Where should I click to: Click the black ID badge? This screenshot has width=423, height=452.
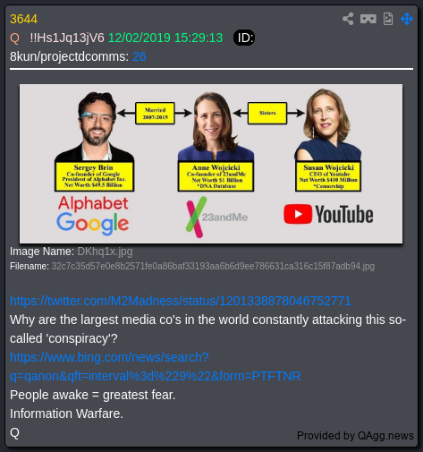tap(244, 38)
